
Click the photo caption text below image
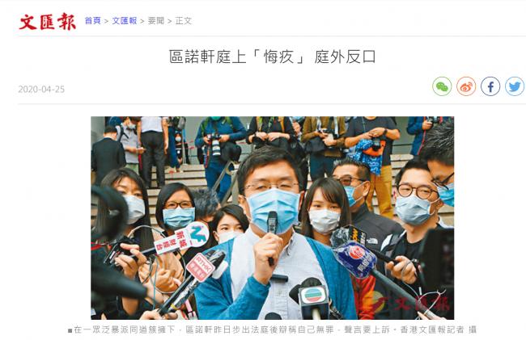272,330
